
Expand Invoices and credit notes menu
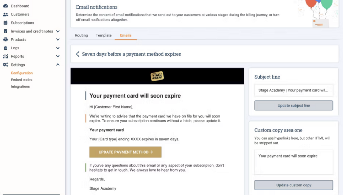point(58,31)
